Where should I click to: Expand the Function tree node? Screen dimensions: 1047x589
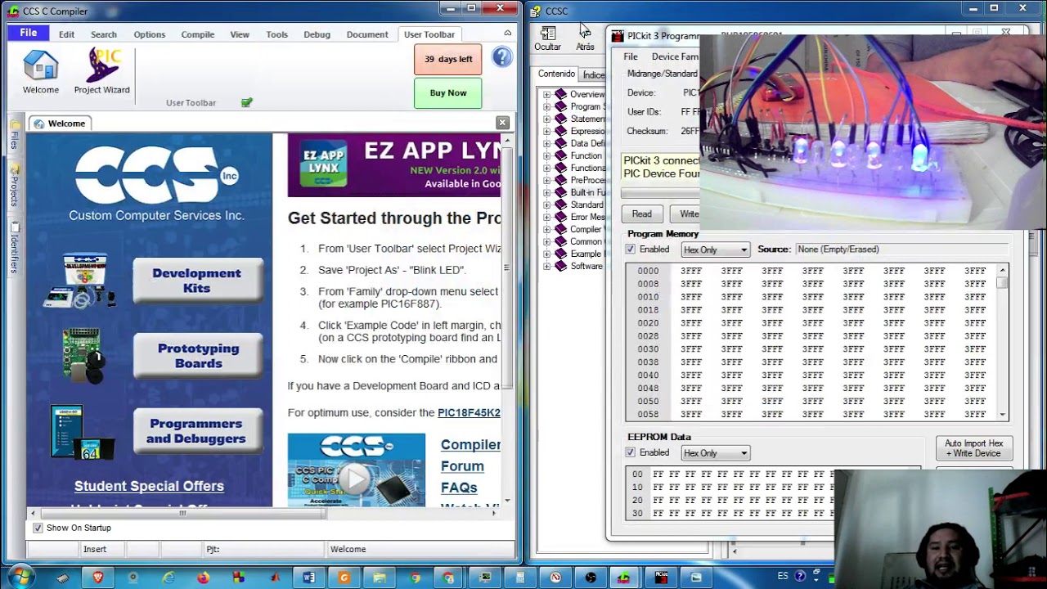546,155
